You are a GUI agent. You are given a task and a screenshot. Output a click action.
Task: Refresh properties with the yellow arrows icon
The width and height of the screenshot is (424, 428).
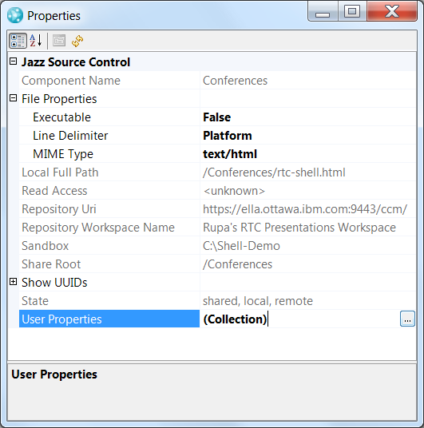77,41
